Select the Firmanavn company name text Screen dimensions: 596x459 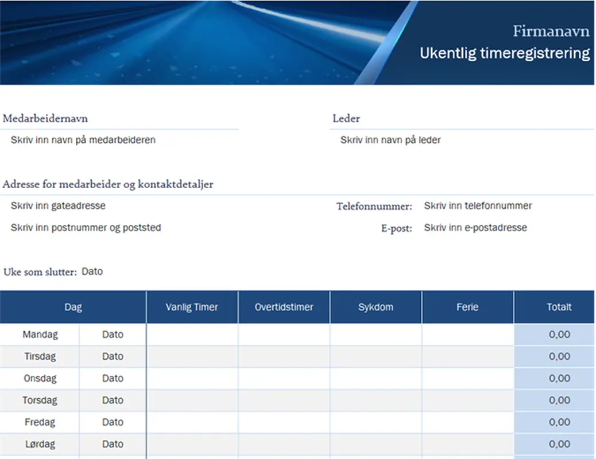tap(551, 31)
